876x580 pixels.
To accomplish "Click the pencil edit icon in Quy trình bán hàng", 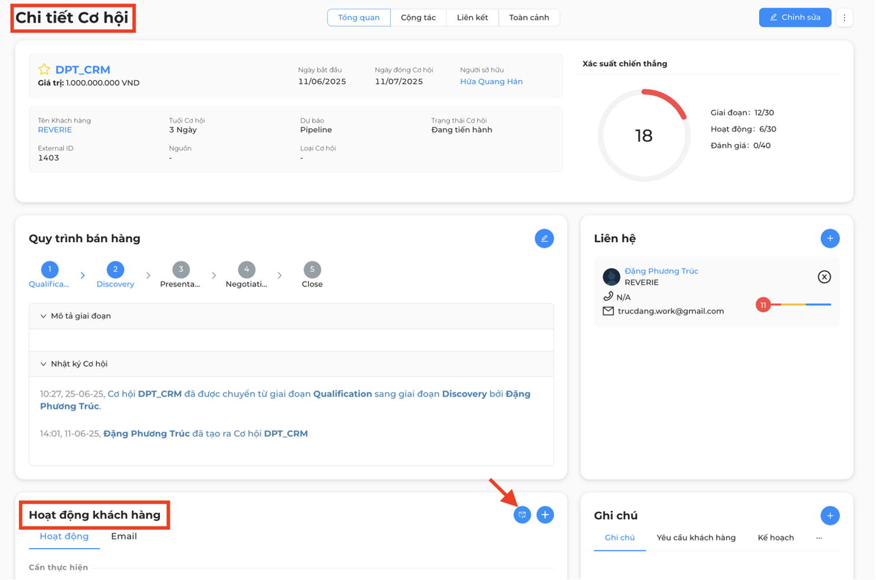I will point(544,239).
